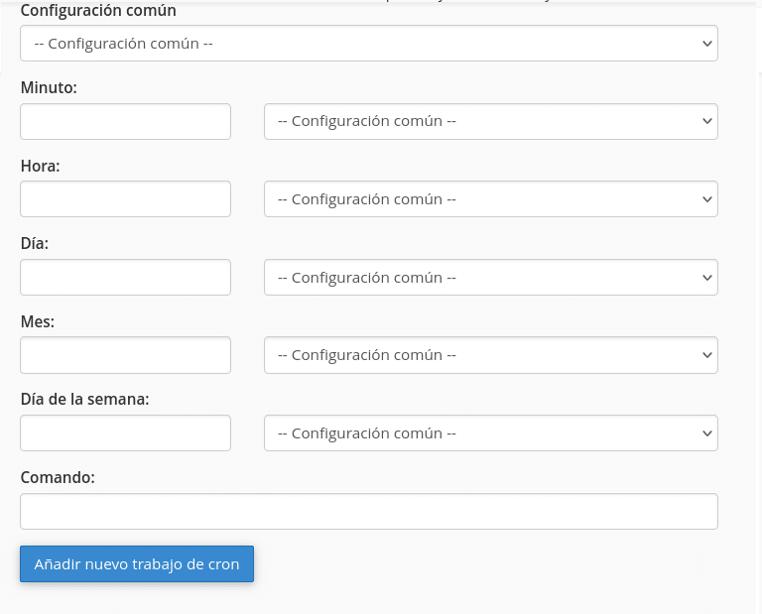Click the "Hora:" field label
762x614 pixels.
(40, 166)
